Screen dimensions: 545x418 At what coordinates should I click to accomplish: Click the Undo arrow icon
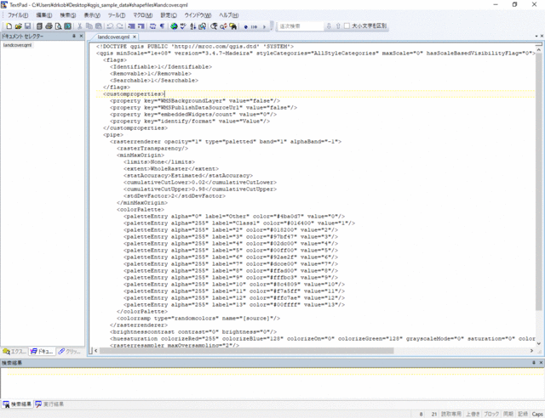110,26
